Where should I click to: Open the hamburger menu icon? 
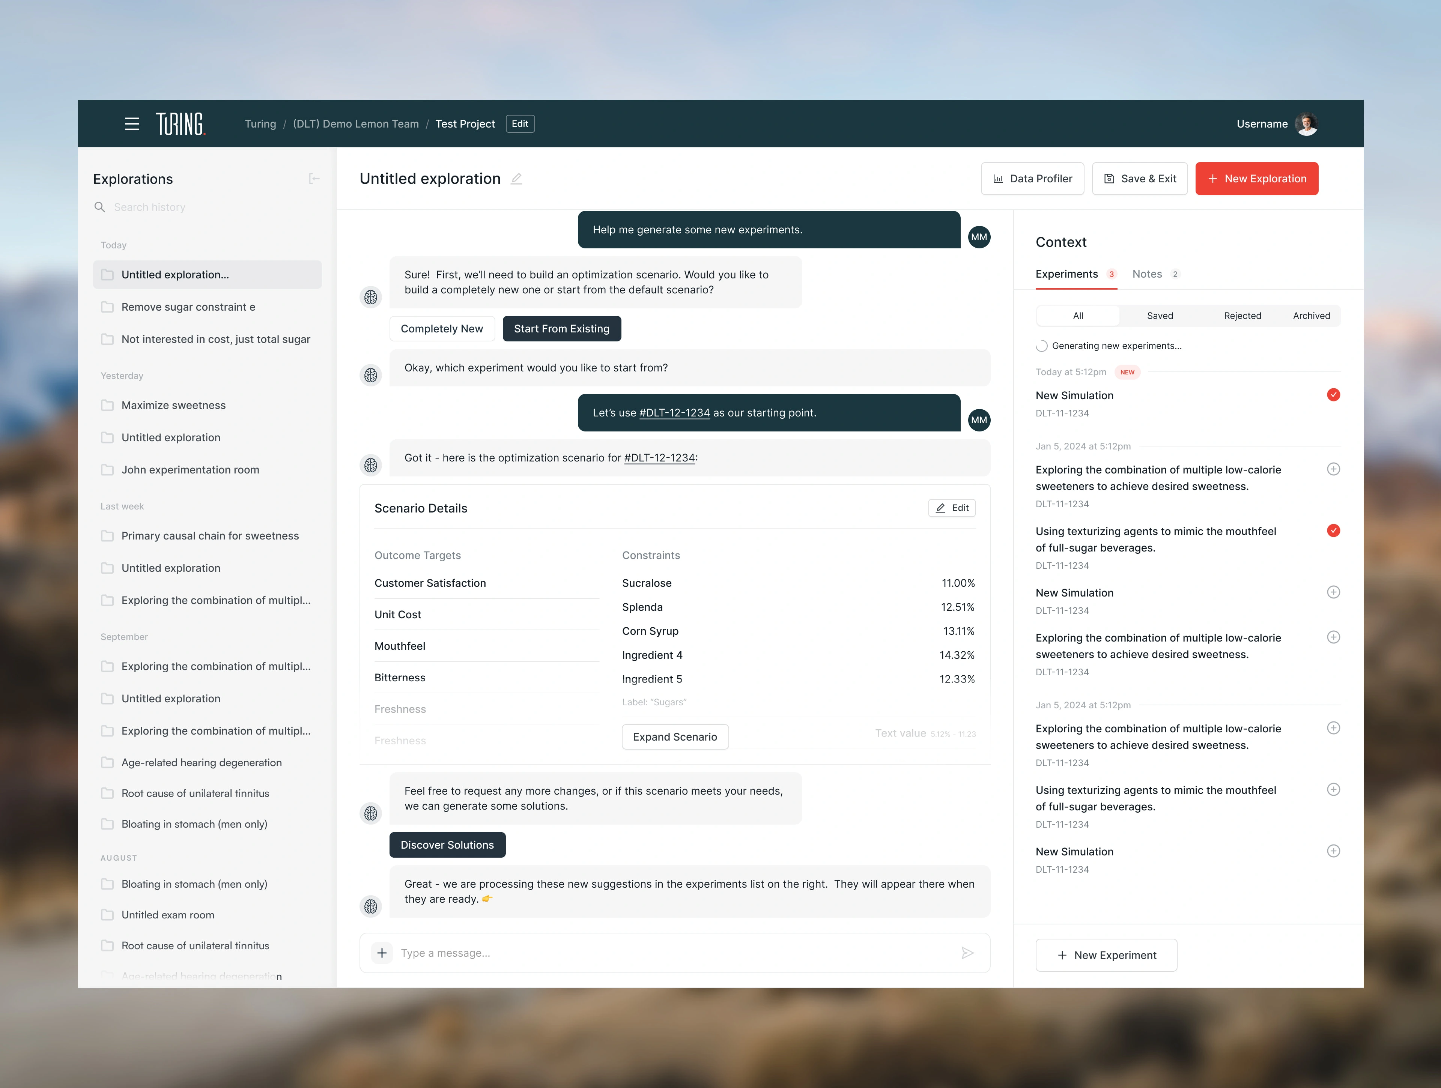coord(132,124)
